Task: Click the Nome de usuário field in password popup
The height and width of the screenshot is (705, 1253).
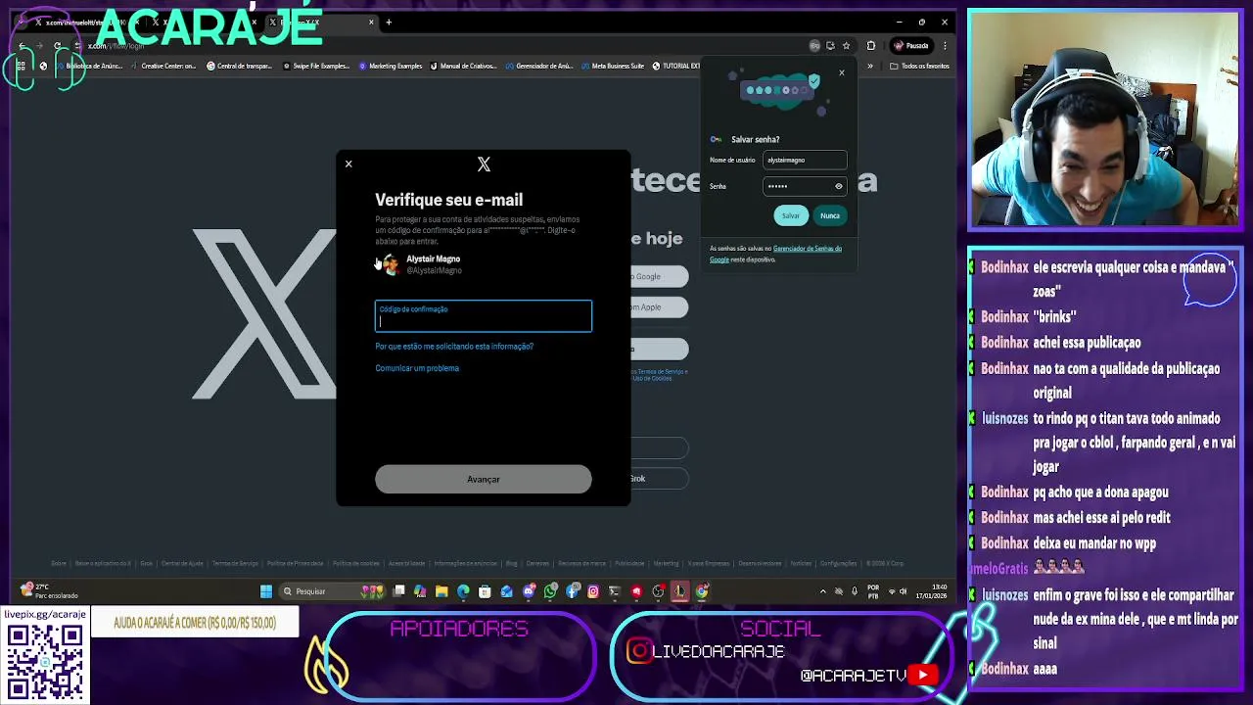Action: tap(805, 160)
